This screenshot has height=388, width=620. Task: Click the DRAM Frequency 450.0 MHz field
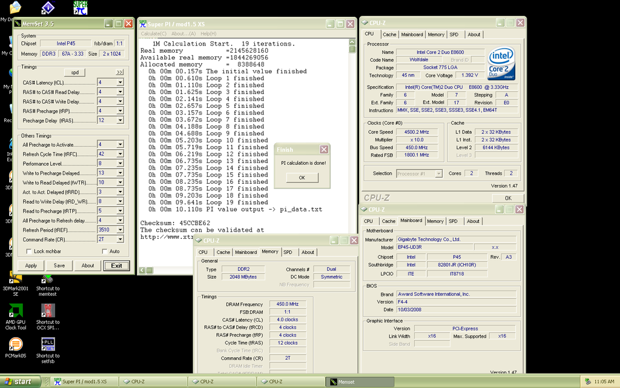tap(288, 304)
